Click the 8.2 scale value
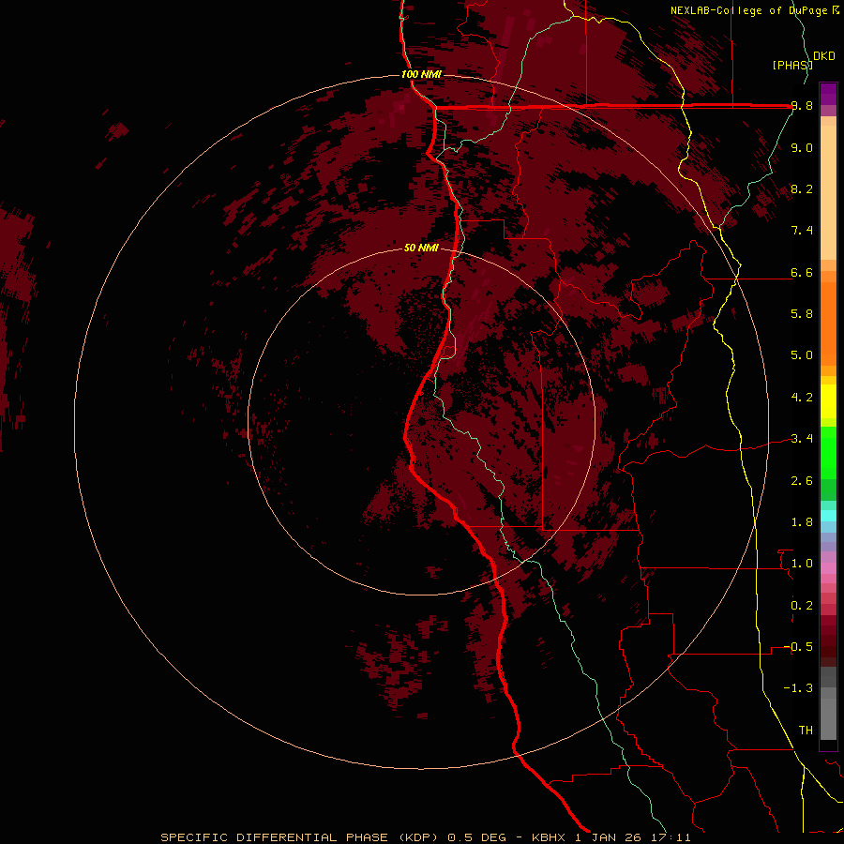The height and width of the screenshot is (844, 844). click(x=802, y=189)
